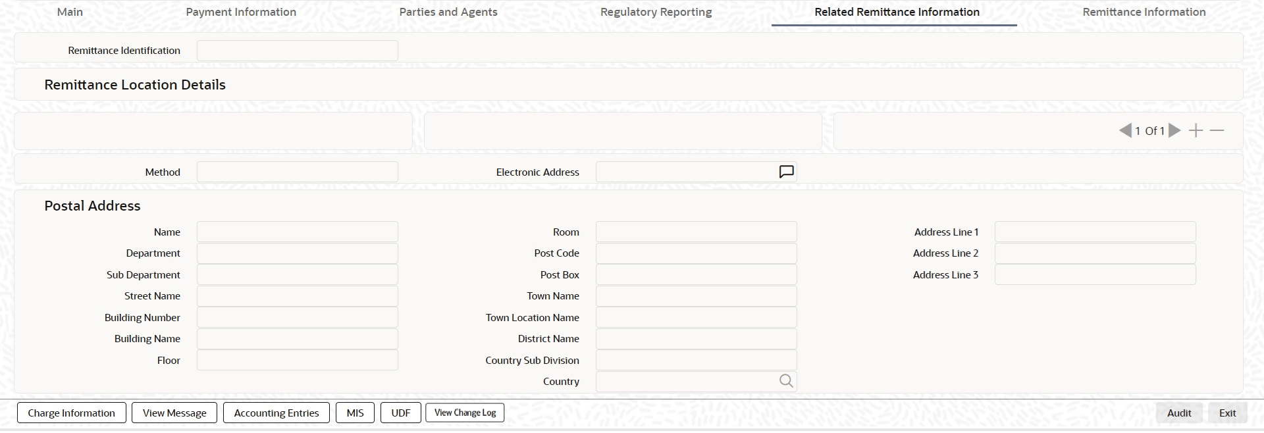Image resolution: width=1264 pixels, height=433 pixels.
Task: Focus the Remittance Identification field
Action: pyautogui.click(x=298, y=51)
